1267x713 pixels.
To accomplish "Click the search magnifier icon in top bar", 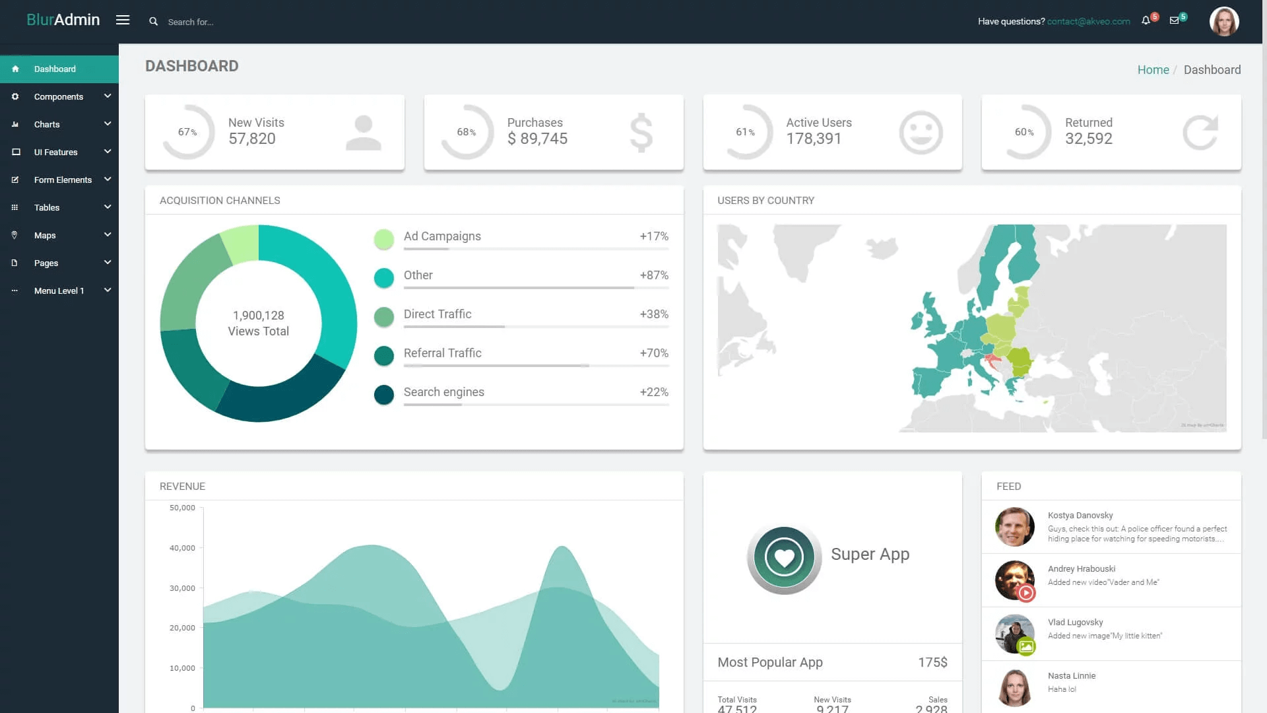I will point(154,21).
